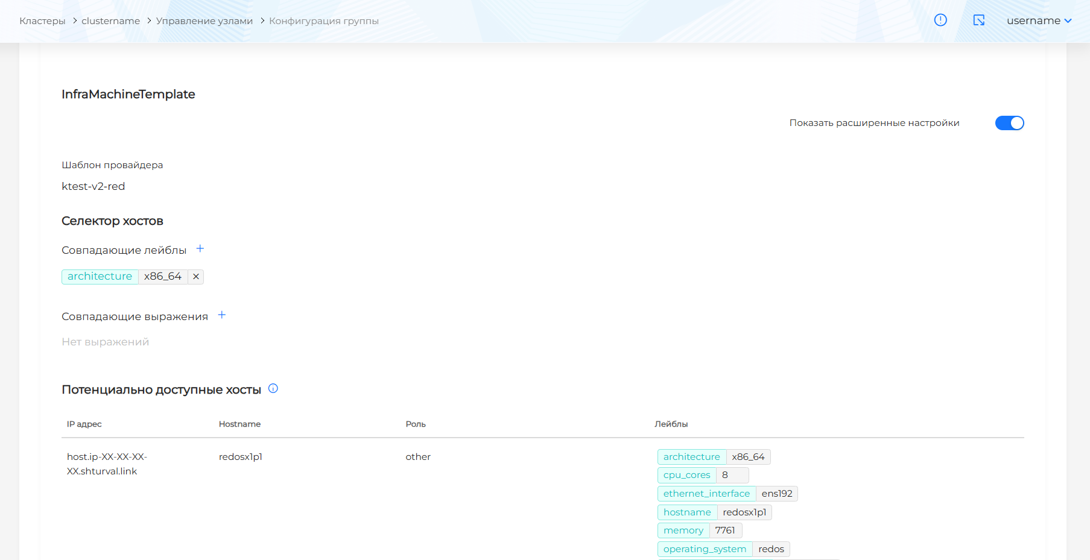This screenshot has width=1090, height=560.
Task: Click the architecture tag in selector labels
Action: tap(100, 277)
